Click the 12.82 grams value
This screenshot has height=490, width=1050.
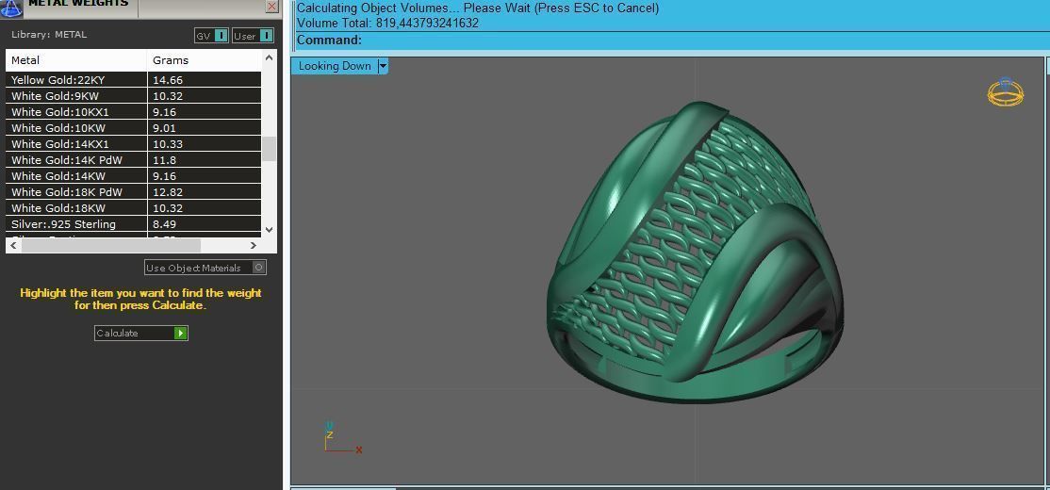(x=168, y=192)
